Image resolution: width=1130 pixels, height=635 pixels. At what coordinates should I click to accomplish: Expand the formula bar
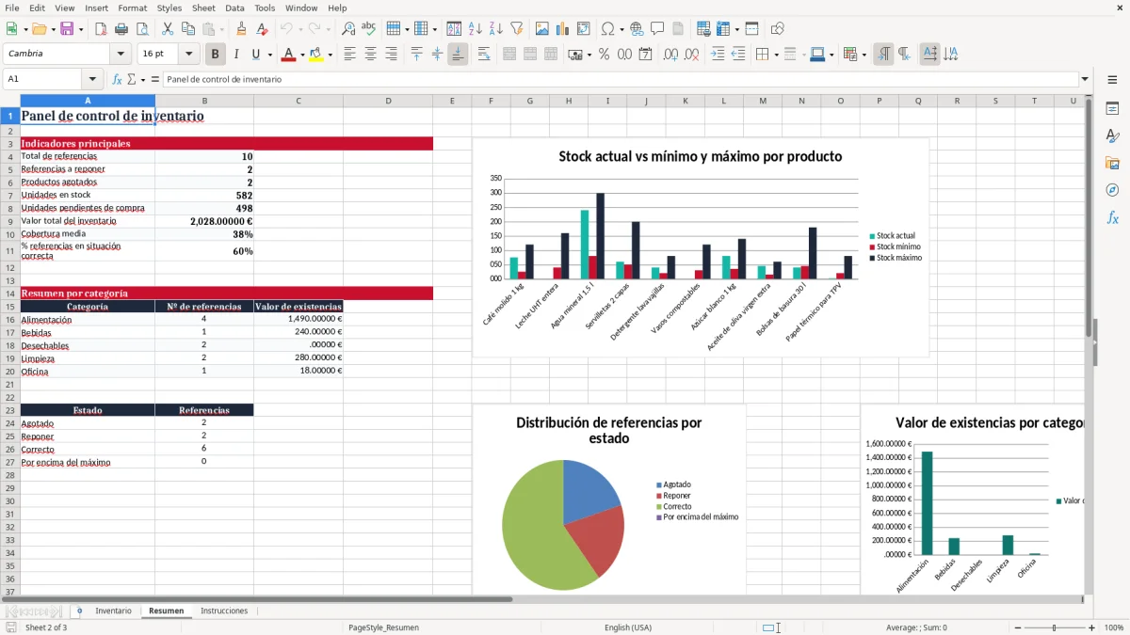coord(1086,80)
